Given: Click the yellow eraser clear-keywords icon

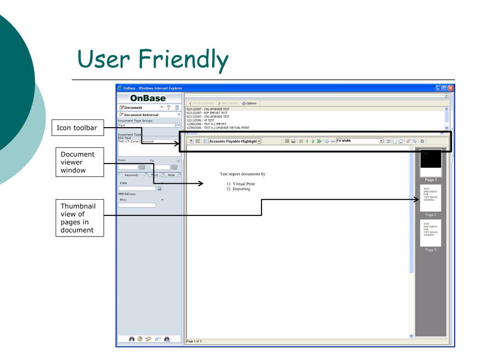Looking at the screenshot, I should click(148, 339).
